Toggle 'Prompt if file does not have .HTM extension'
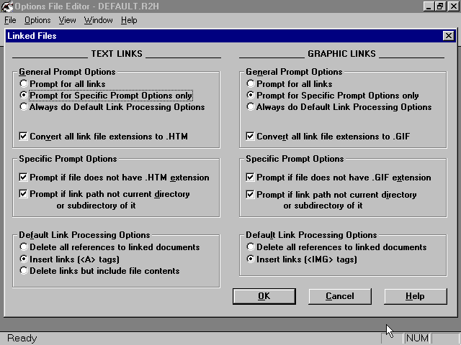The image size is (461, 345). pos(24,178)
